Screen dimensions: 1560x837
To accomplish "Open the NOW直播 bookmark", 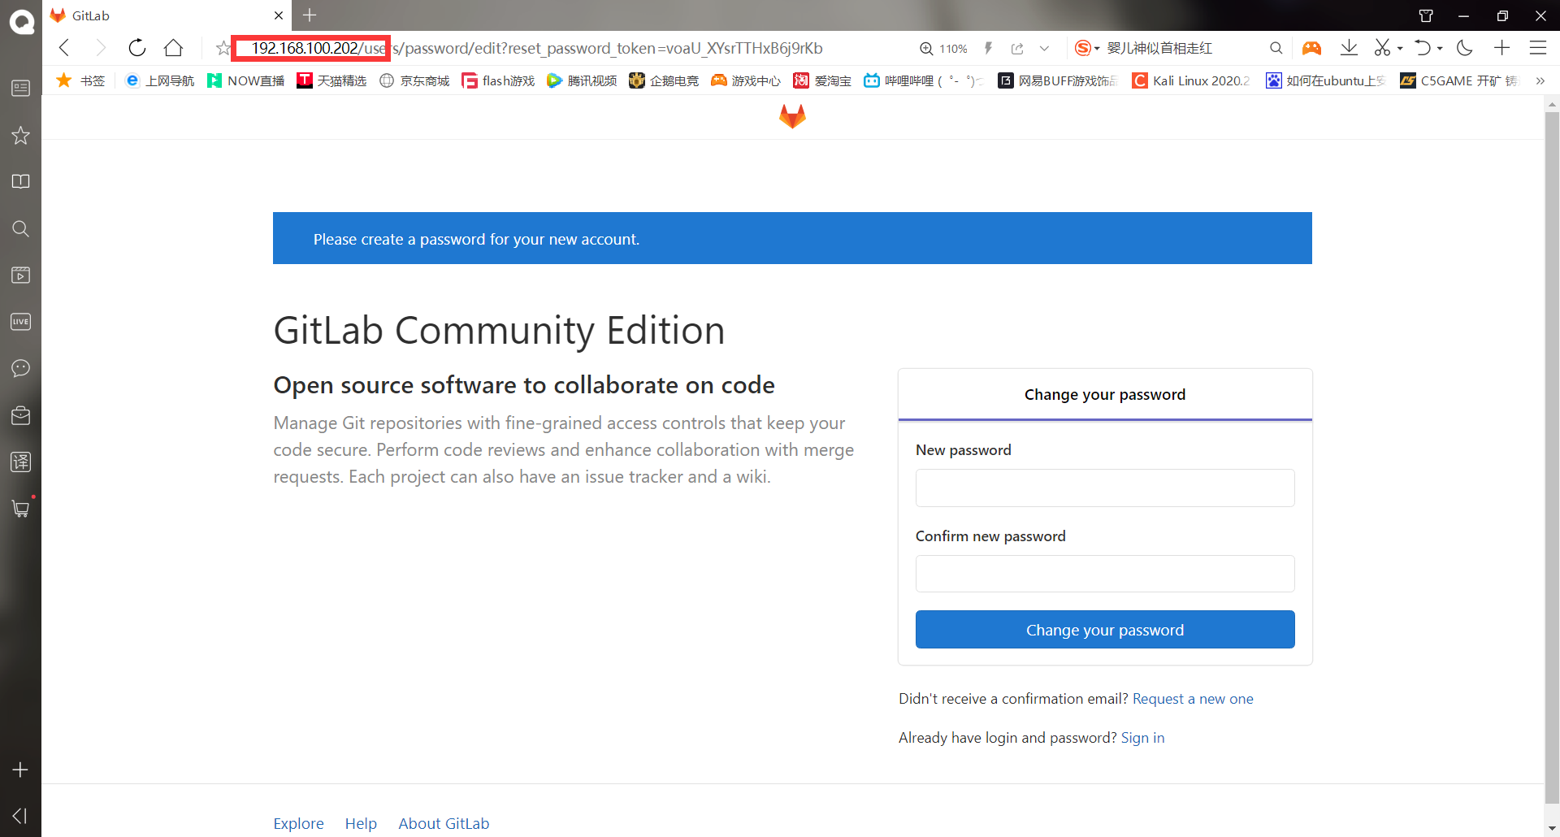I will (246, 80).
